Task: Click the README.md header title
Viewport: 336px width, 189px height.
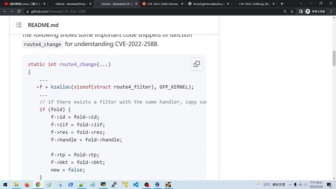Action: click(x=43, y=25)
